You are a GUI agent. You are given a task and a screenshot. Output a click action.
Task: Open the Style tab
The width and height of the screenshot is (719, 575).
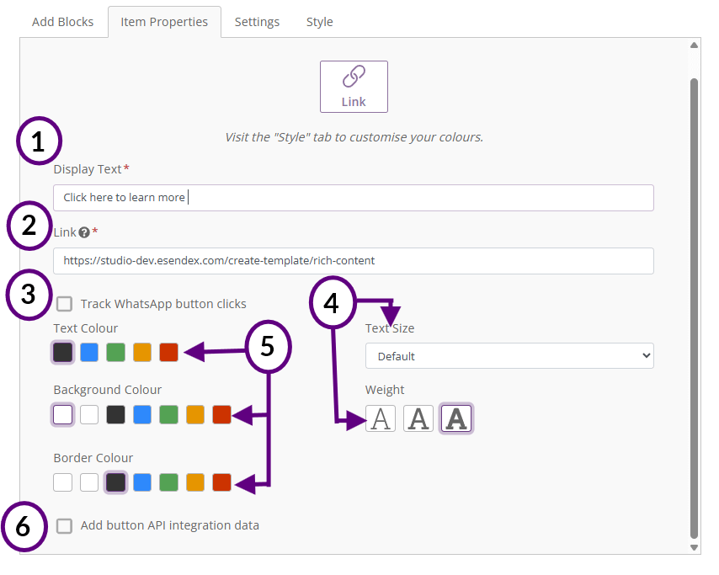(320, 22)
